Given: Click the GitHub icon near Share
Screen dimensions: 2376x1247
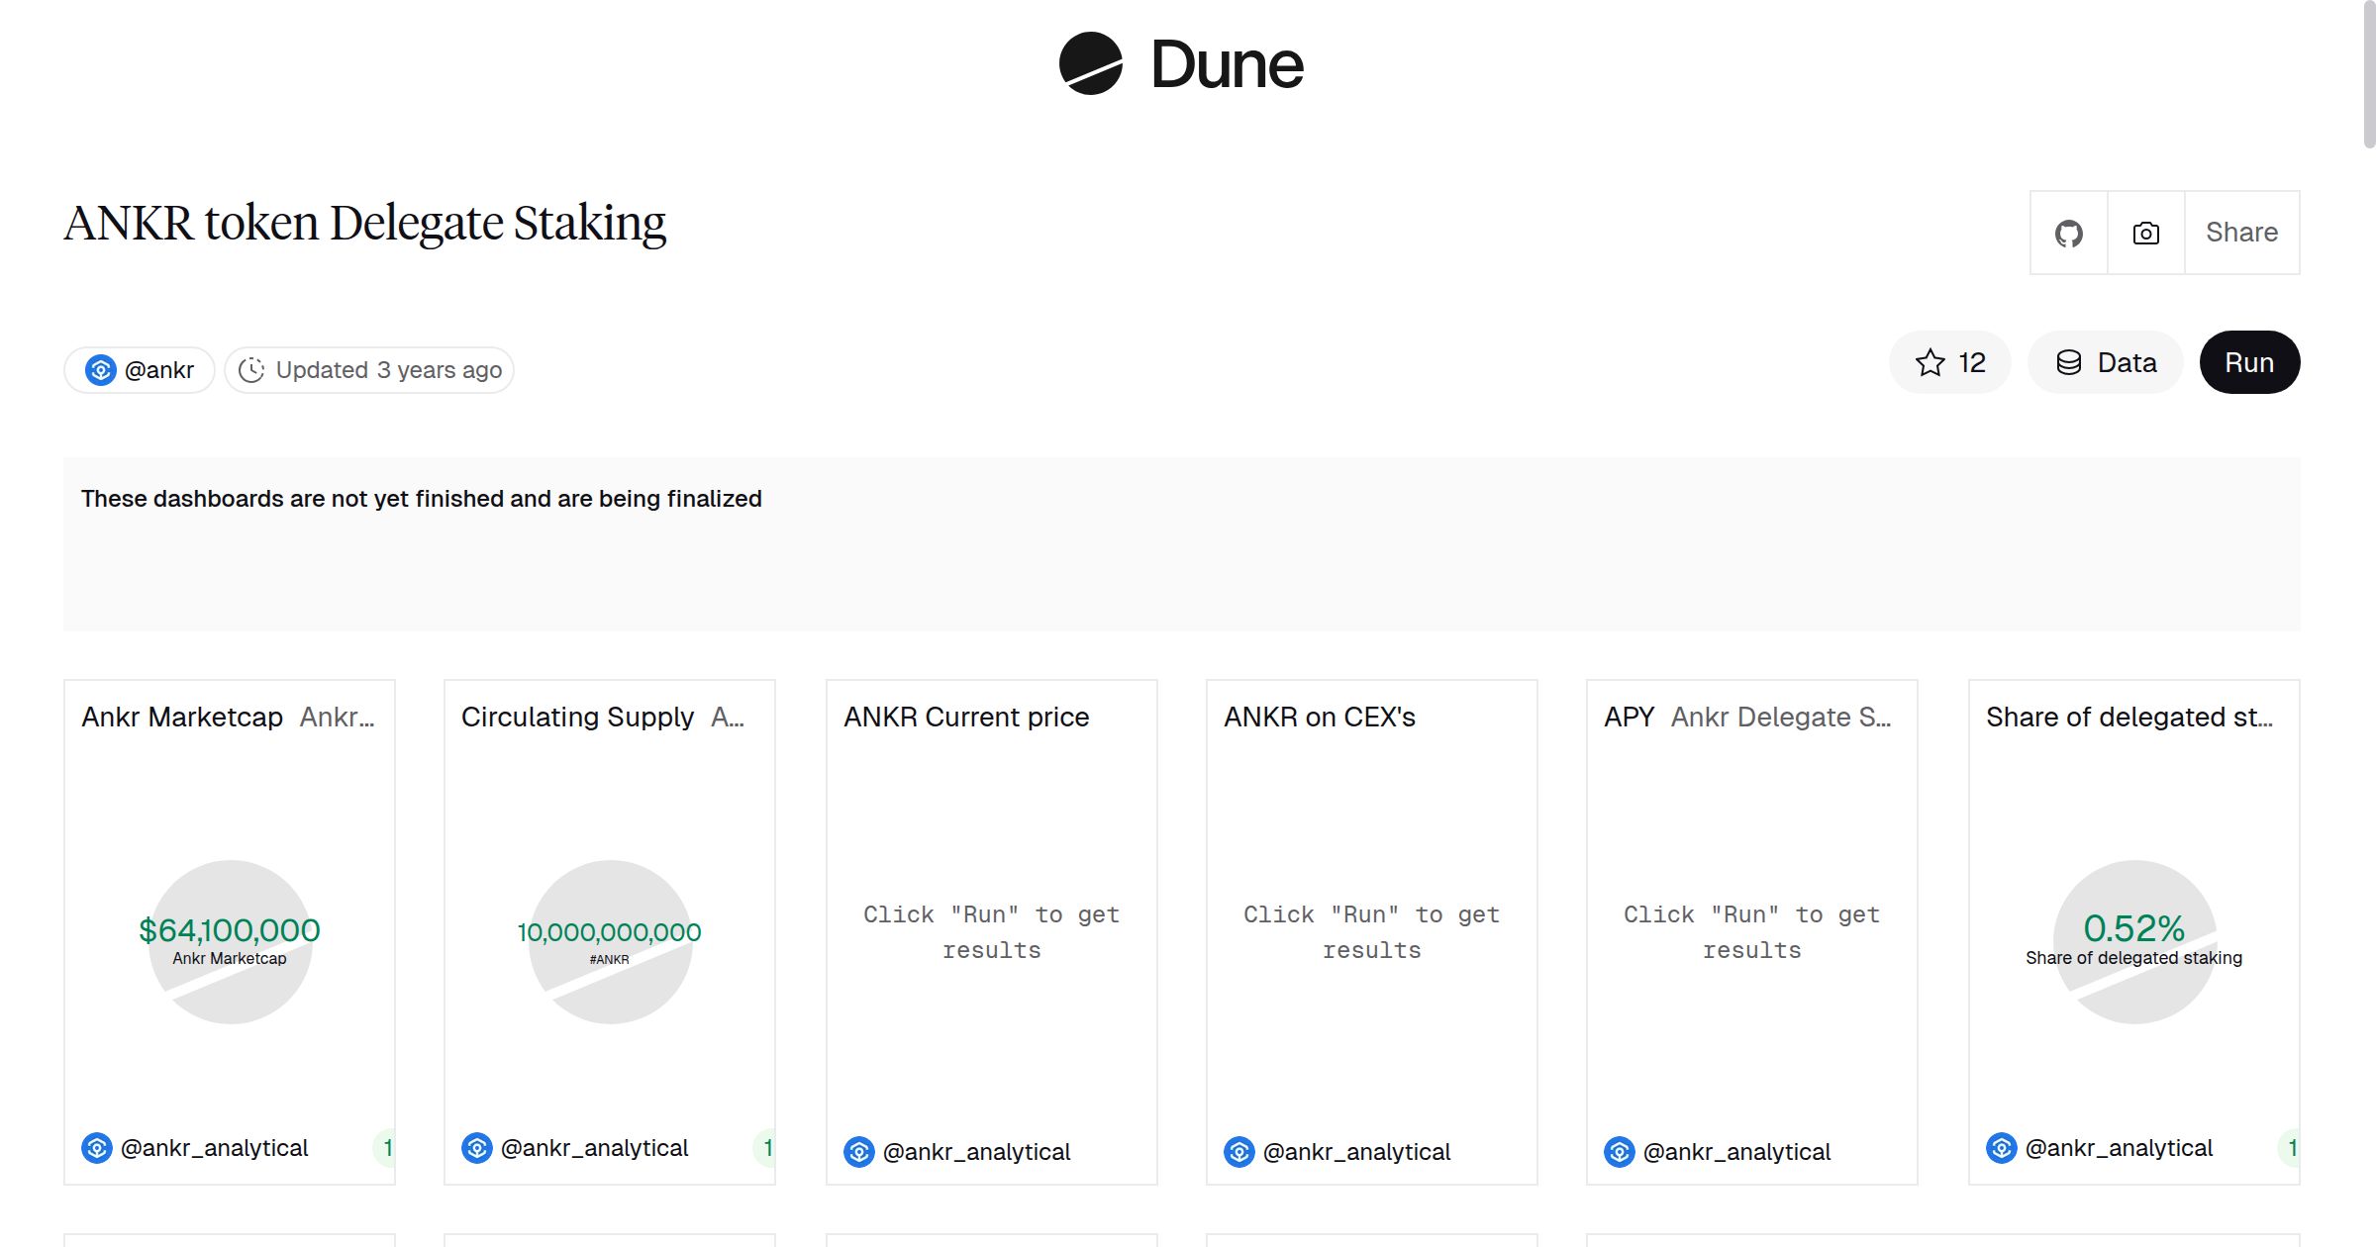Looking at the screenshot, I should coord(2069,233).
